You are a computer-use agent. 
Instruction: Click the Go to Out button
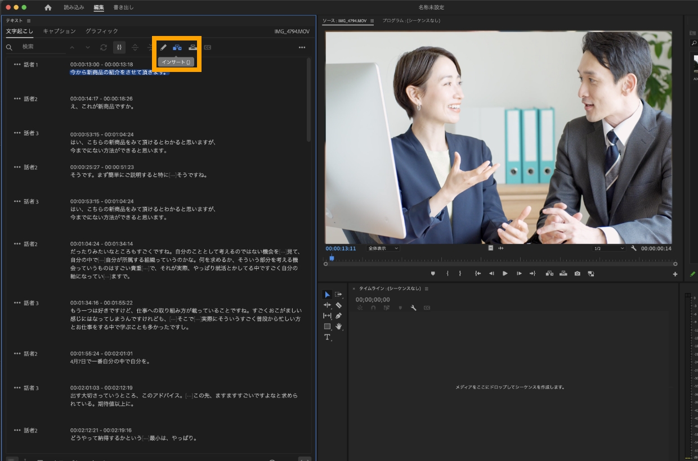533,274
